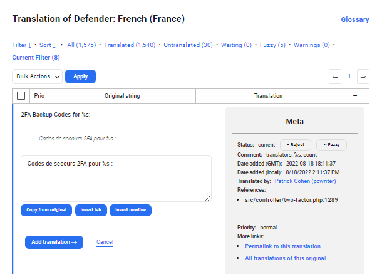
Task: Expand the Filter options
Action: (x=22, y=45)
